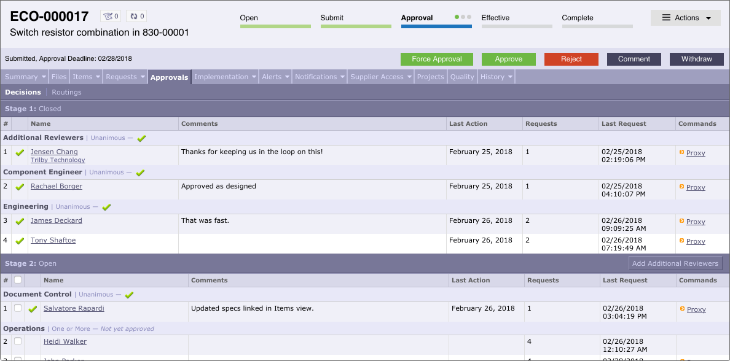Open James Deckard's profile link

click(x=57, y=220)
